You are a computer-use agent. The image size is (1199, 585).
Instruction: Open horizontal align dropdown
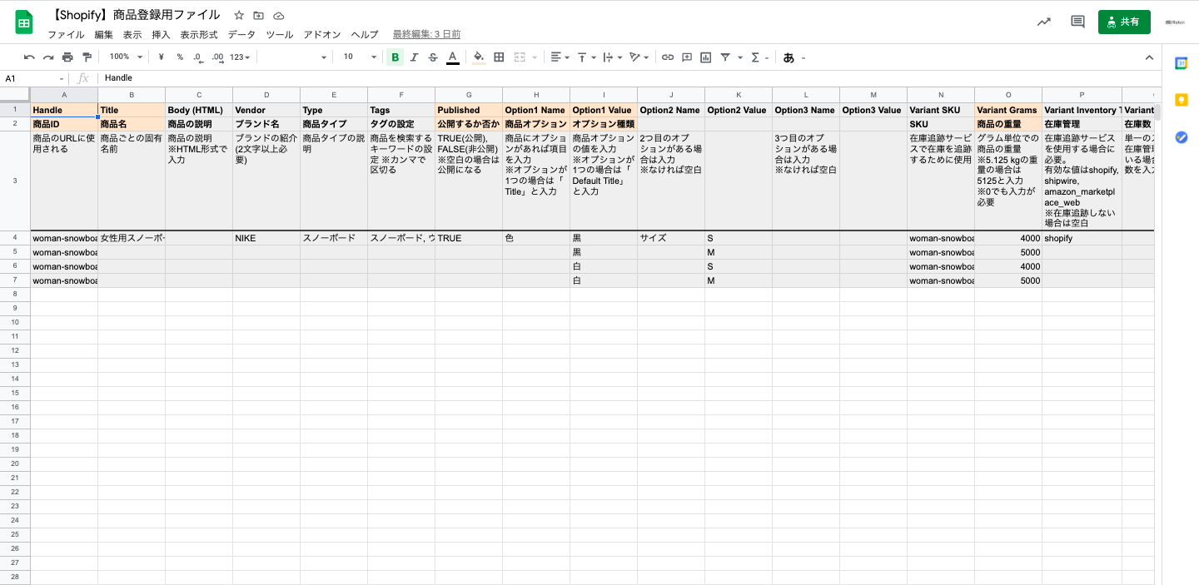click(560, 57)
